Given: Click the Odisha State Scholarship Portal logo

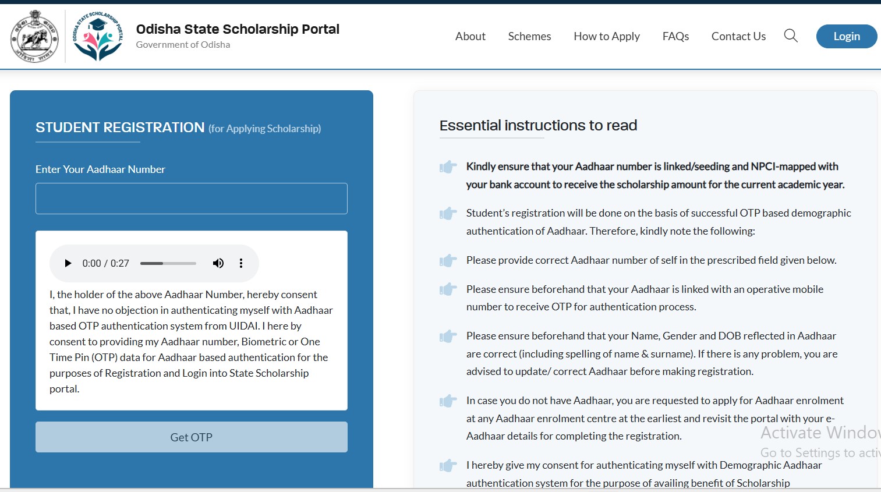Looking at the screenshot, I should (98, 36).
